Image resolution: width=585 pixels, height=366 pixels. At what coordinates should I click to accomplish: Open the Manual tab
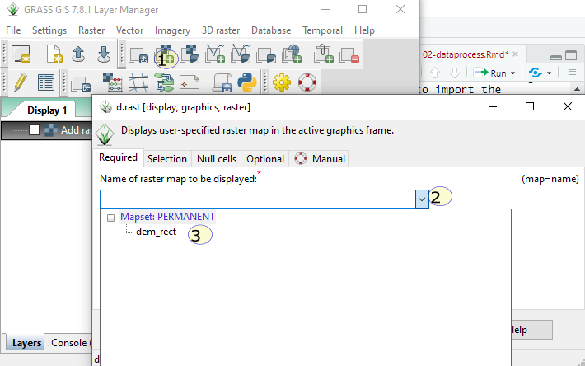coord(320,158)
